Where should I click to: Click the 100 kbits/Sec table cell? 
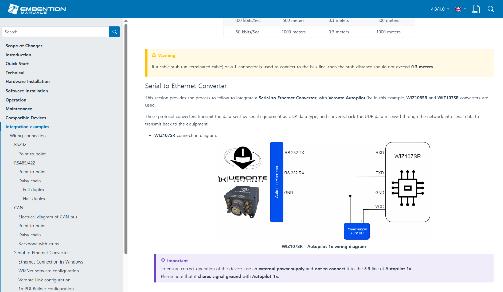click(247, 21)
